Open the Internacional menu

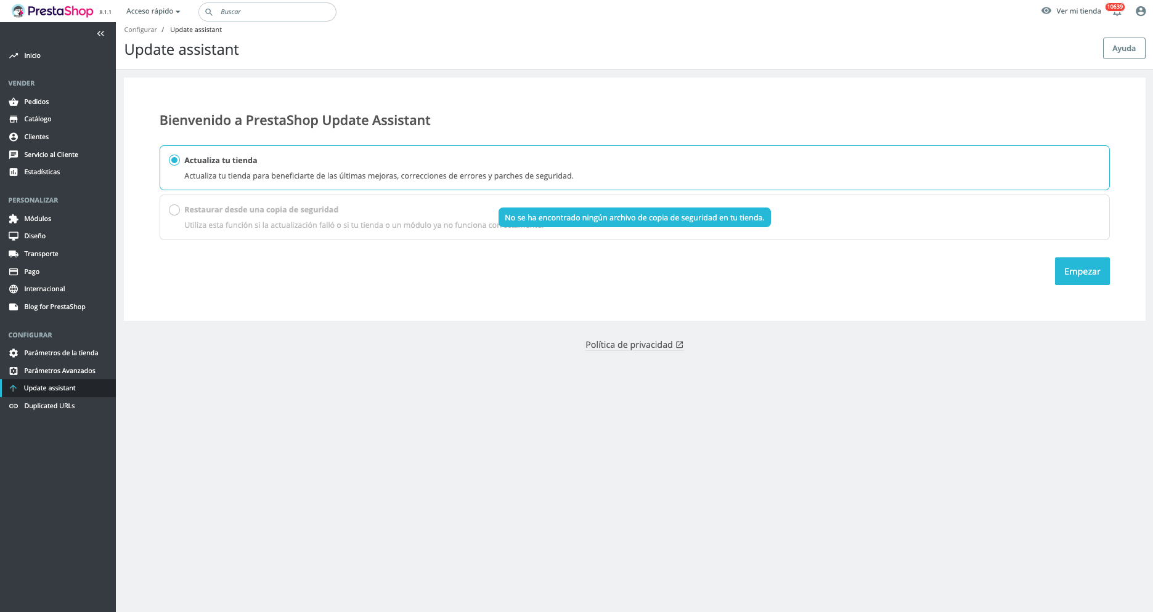58,289
